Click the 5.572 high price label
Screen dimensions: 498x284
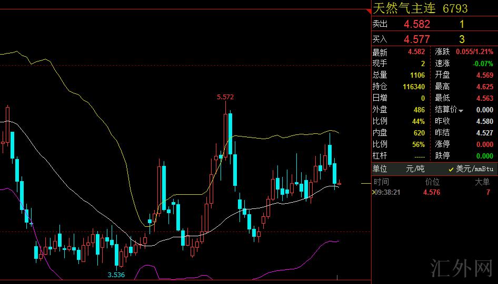tap(225, 97)
